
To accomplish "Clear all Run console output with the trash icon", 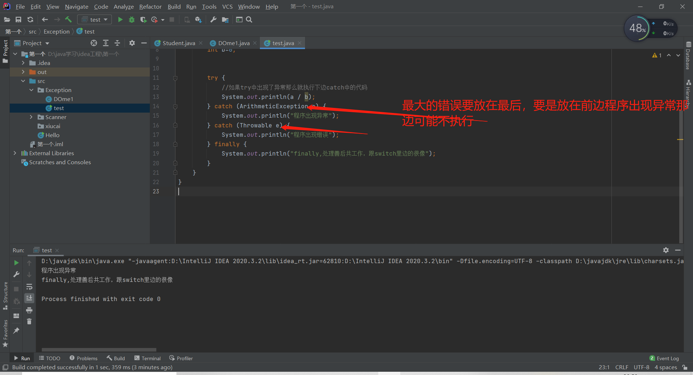I will pyautogui.click(x=29, y=321).
